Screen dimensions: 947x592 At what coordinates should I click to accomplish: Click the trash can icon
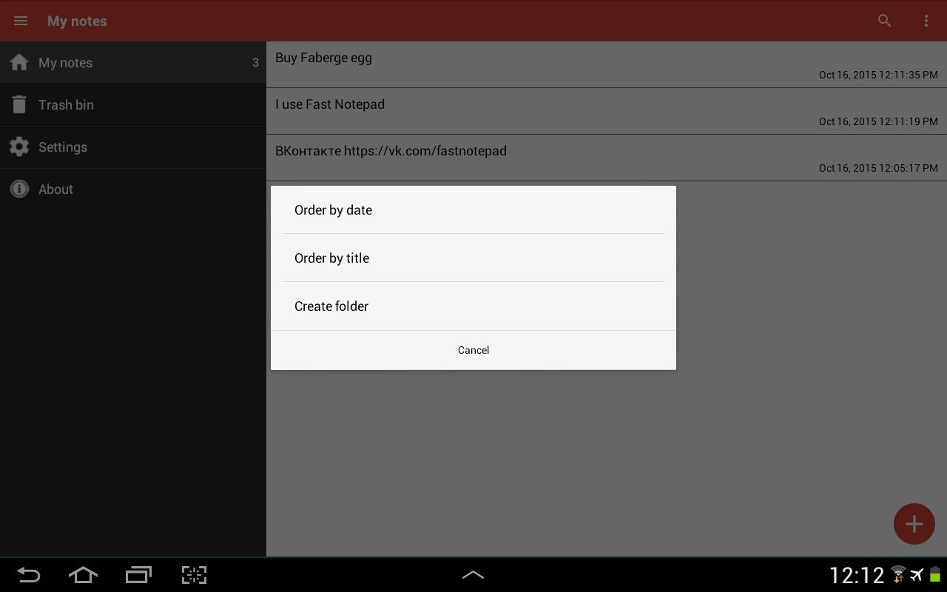pos(19,104)
